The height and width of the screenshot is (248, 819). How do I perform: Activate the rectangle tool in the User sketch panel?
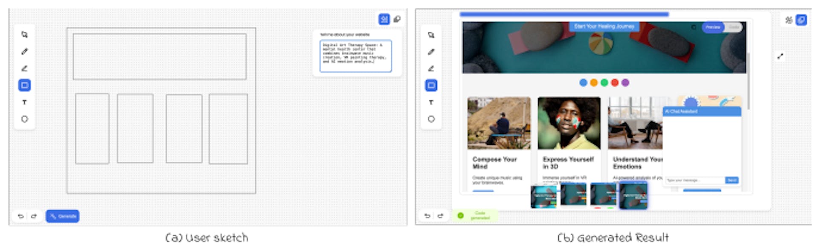coord(25,85)
